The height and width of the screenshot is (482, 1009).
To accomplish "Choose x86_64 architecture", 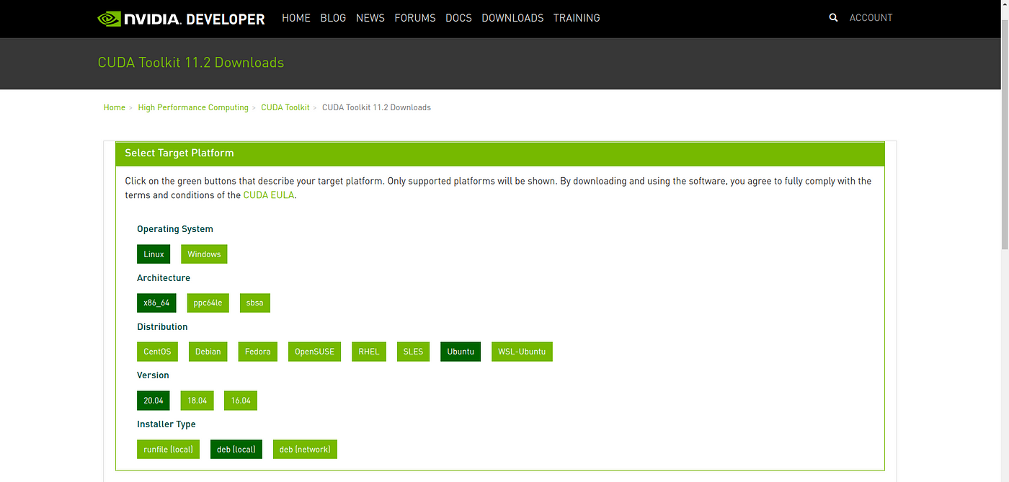I will pyautogui.click(x=156, y=303).
